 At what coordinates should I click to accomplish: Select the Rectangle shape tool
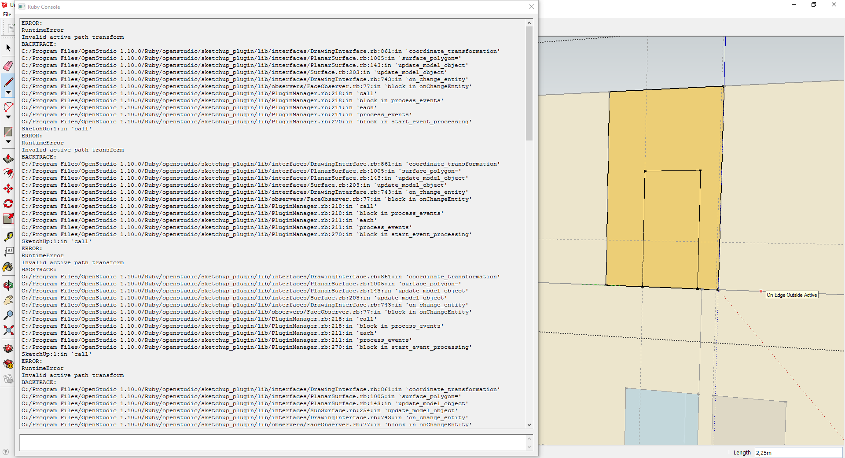pyautogui.click(x=8, y=131)
